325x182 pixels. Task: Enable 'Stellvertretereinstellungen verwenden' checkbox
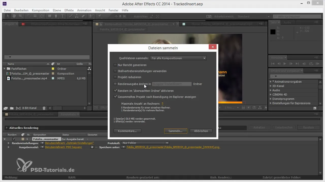click(115, 71)
